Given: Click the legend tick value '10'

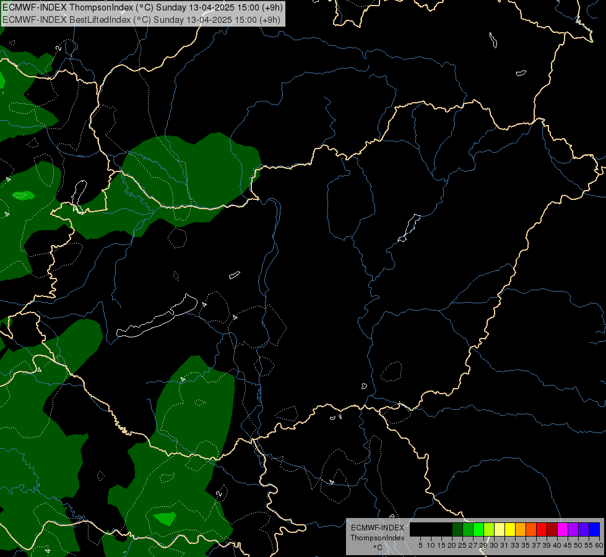Looking at the screenshot, I should point(431,545).
